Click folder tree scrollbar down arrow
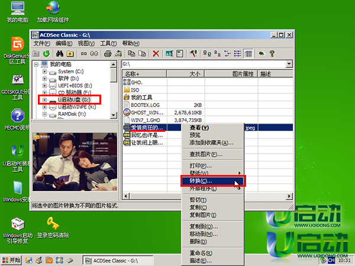 114,115
